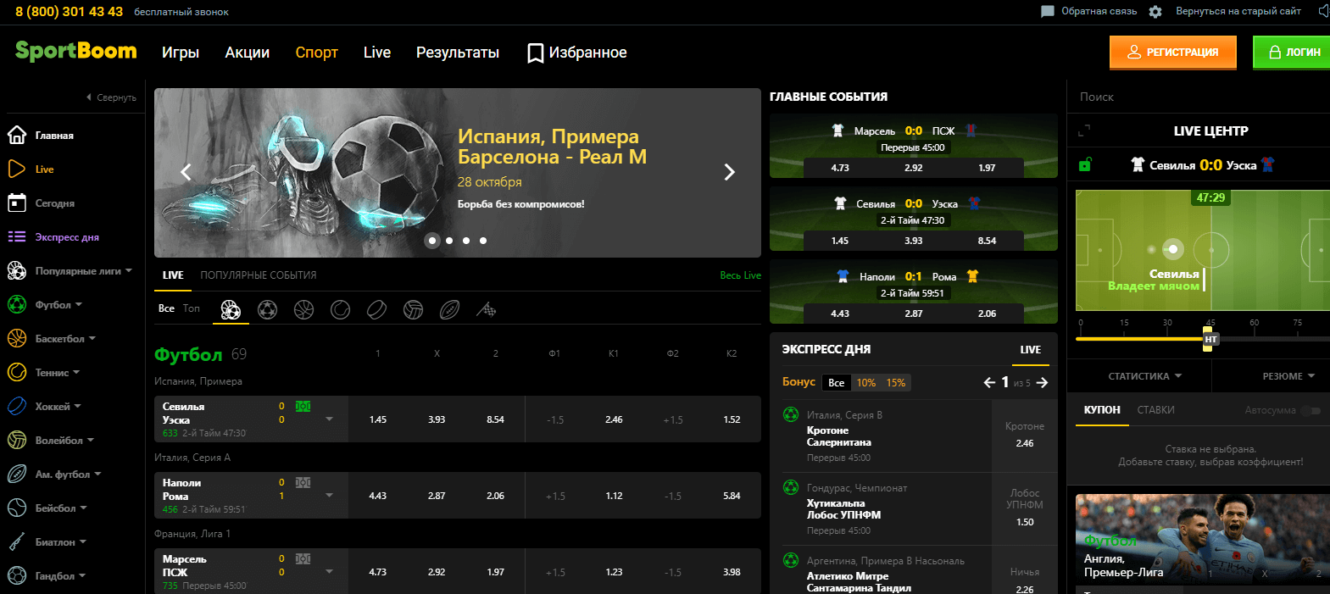Viewport: 1330px width, 594px height.
Task: Collapse sidebar with Свернуть
Action: 111,97
